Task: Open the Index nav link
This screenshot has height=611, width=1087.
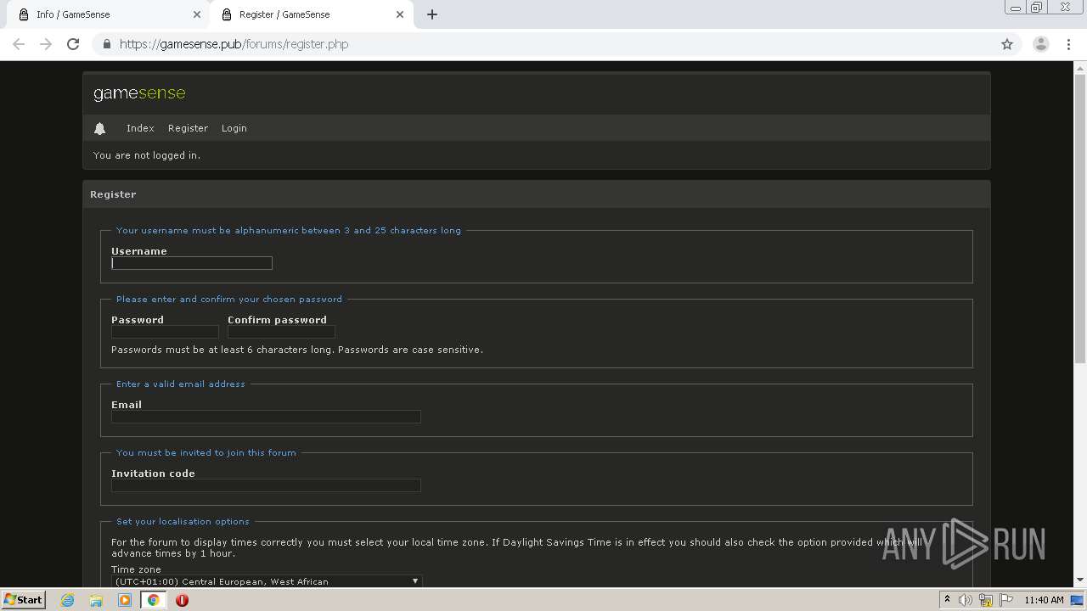Action: pyautogui.click(x=140, y=128)
